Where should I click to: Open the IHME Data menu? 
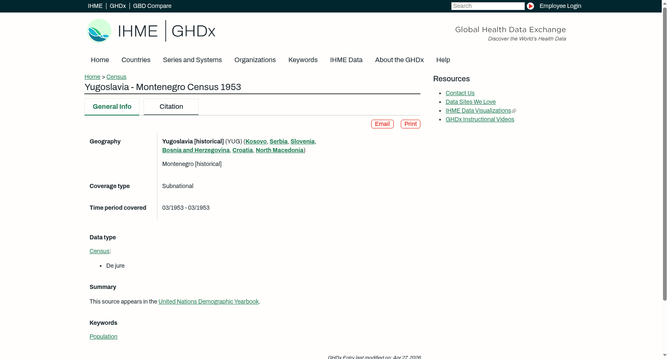(347, 60)
